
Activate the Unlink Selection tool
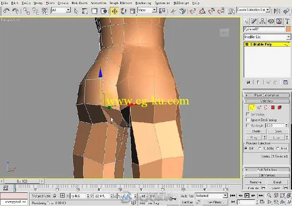(35, 11)
